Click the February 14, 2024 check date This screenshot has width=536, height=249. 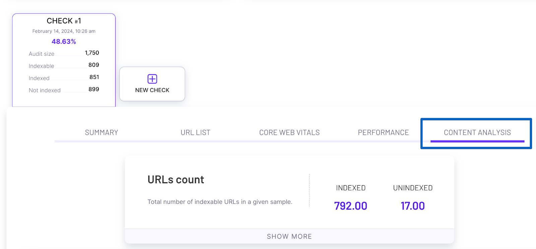coord(64,31)
